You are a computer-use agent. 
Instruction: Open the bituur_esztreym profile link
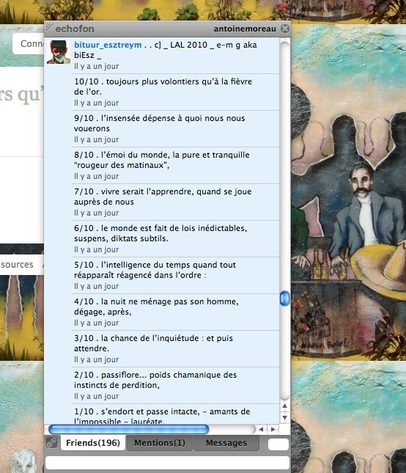click(108, 45)
